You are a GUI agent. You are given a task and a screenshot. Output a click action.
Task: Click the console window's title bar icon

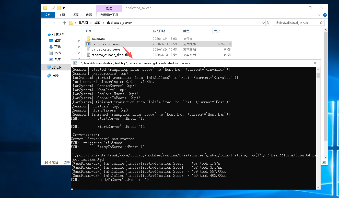point(75,63)
